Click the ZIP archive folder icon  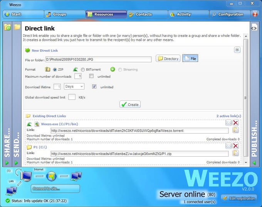point(48,69)
